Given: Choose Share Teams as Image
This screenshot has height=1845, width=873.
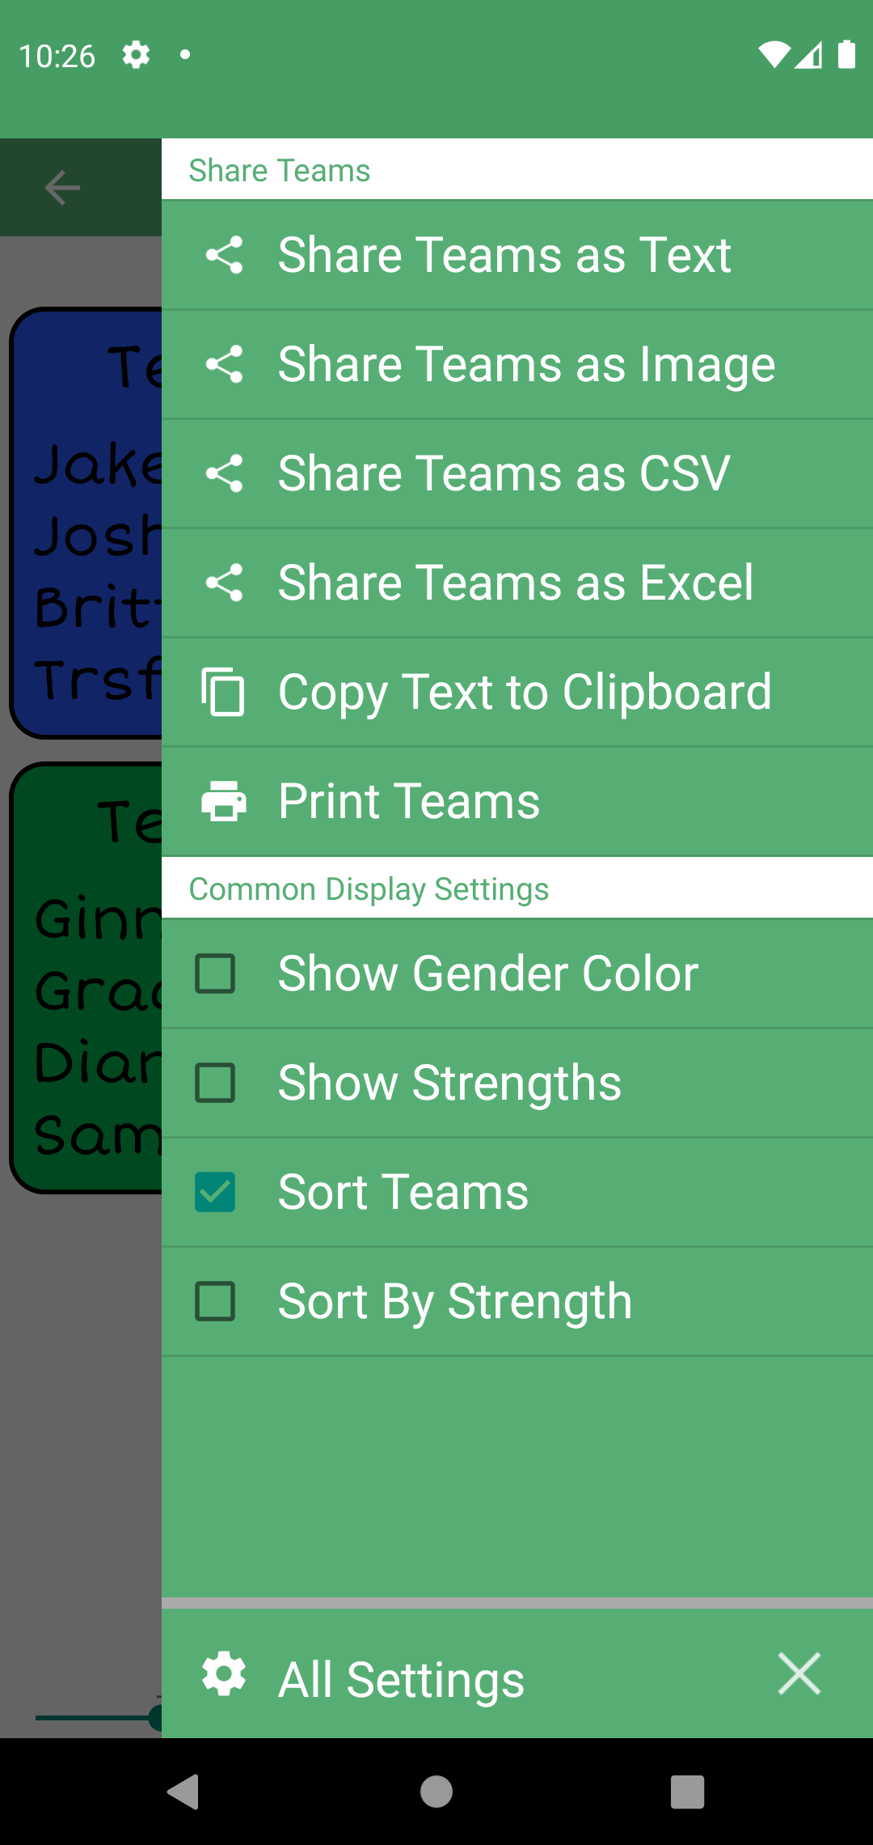Looking at the screenshot, I should pos(526,364).
